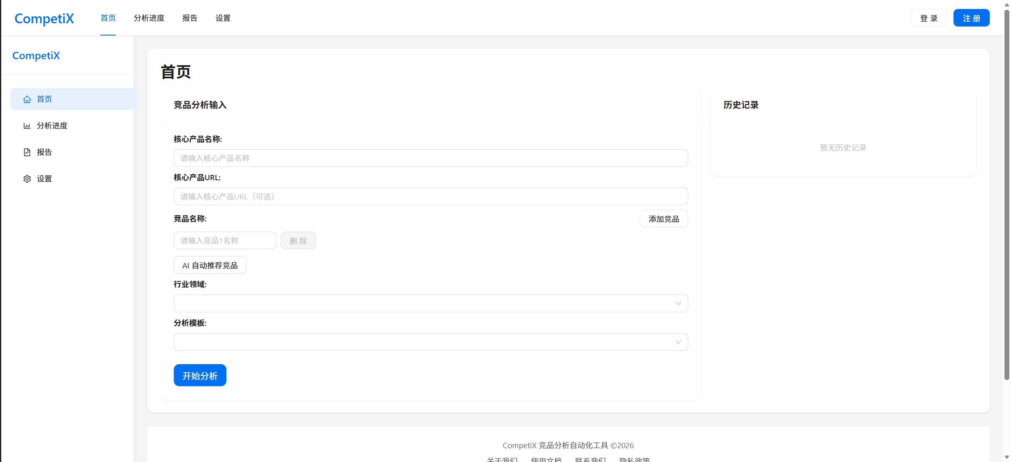Switch to 分析进度 in top navigation

149,18
